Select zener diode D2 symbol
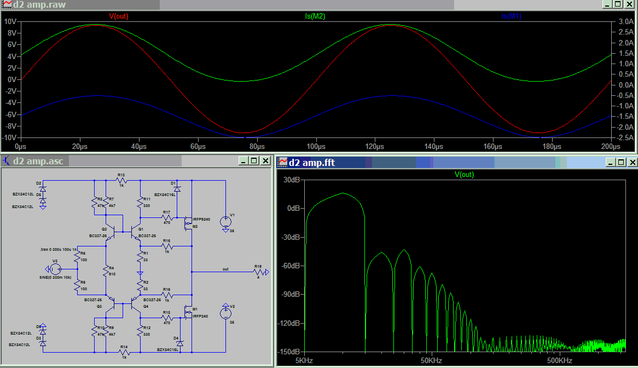 point(43,189)
